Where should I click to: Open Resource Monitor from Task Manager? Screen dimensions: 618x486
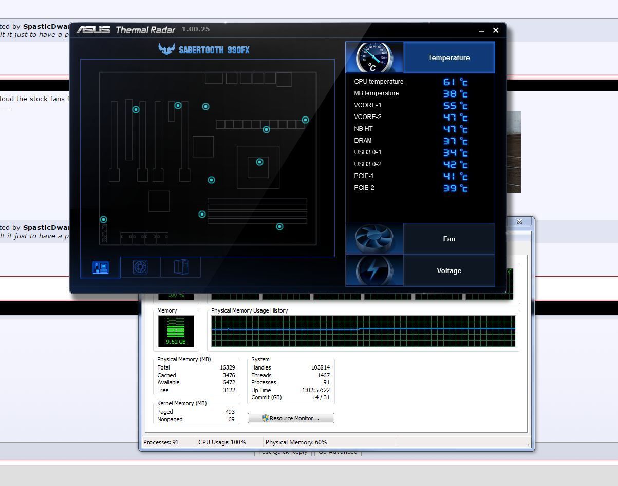tap(291, 418)
